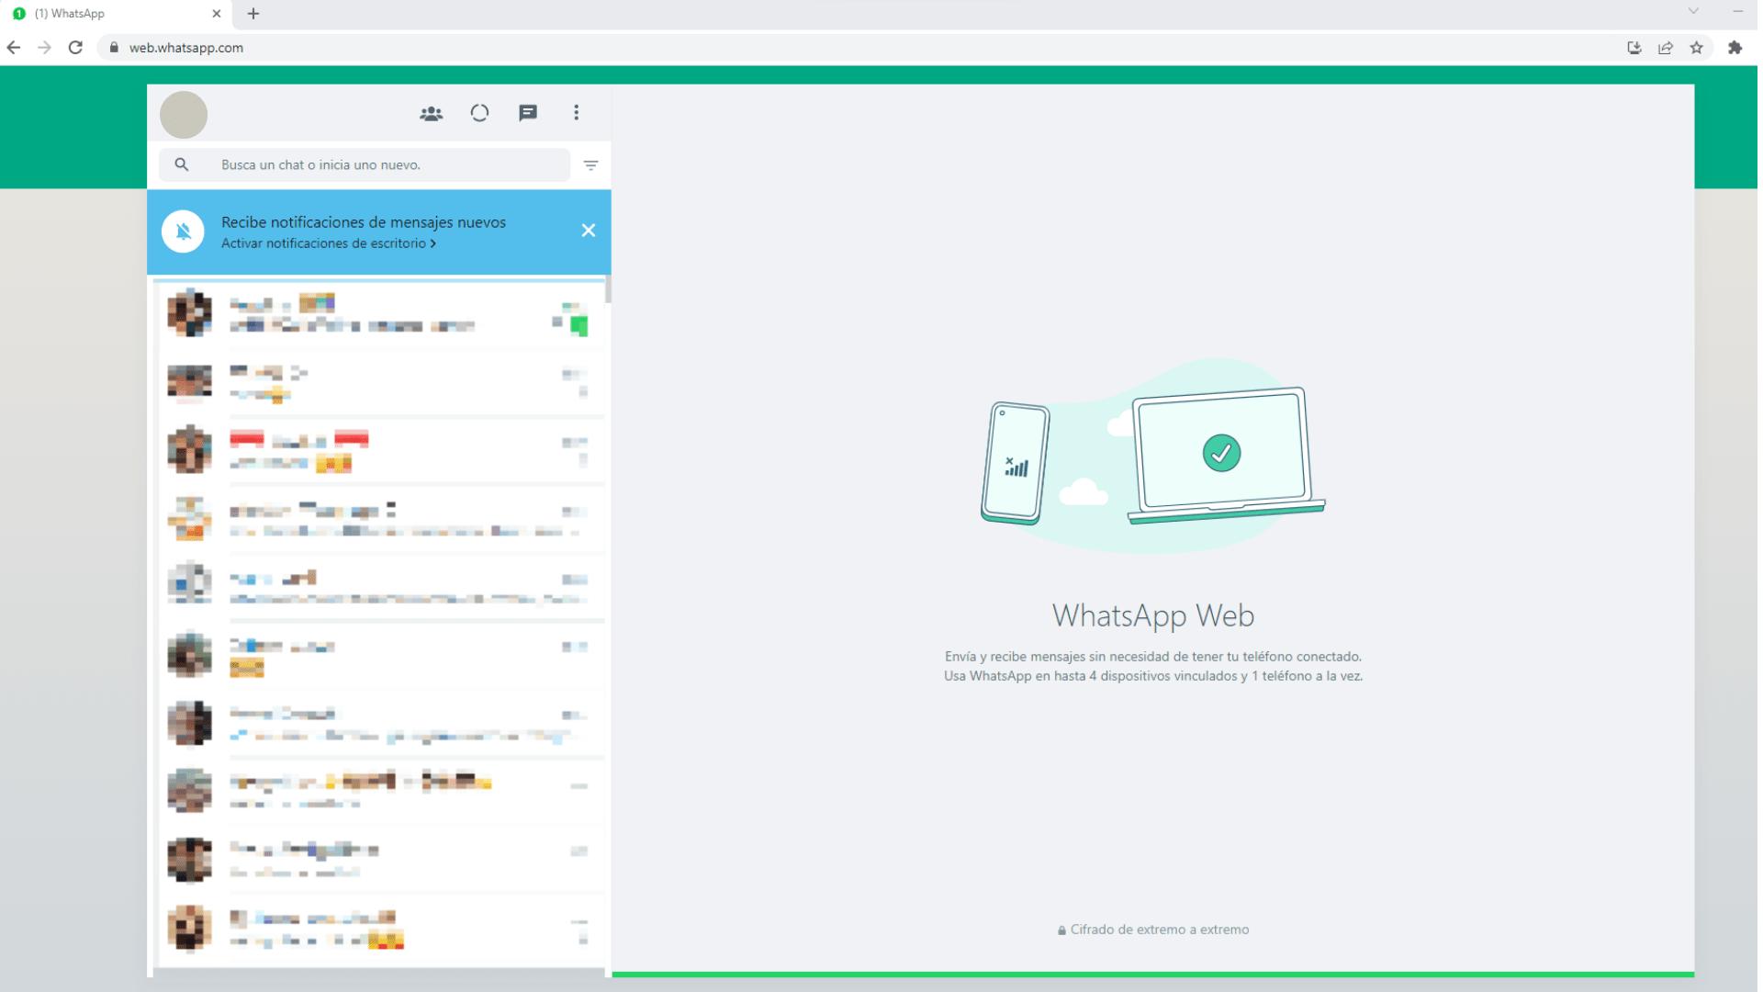Open the Communities icon in WhatsApp header
This screenshot has width=1763, height=992.
click(431, 113)
